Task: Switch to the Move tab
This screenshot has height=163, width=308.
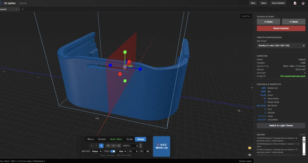Action: [90, 139]
